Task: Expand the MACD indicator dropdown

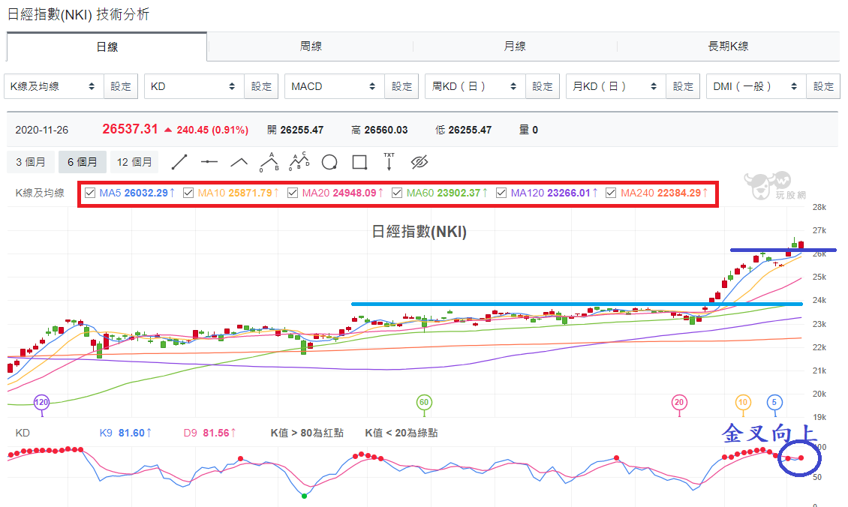Action: [x=335, y=86]
